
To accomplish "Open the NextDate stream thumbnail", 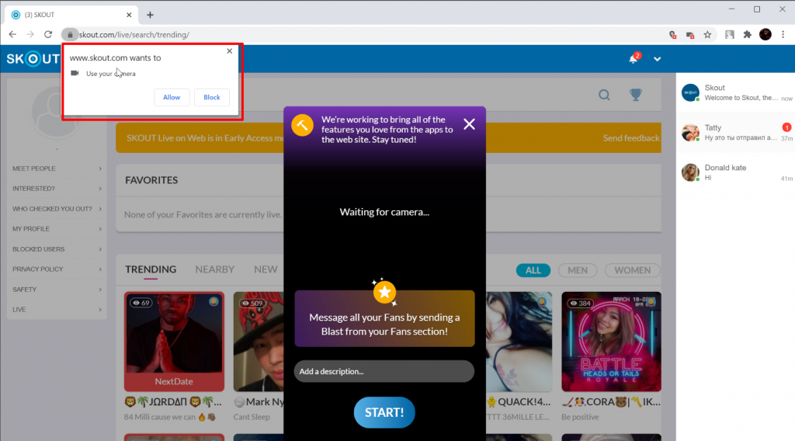I will click(x=174, y=342).
